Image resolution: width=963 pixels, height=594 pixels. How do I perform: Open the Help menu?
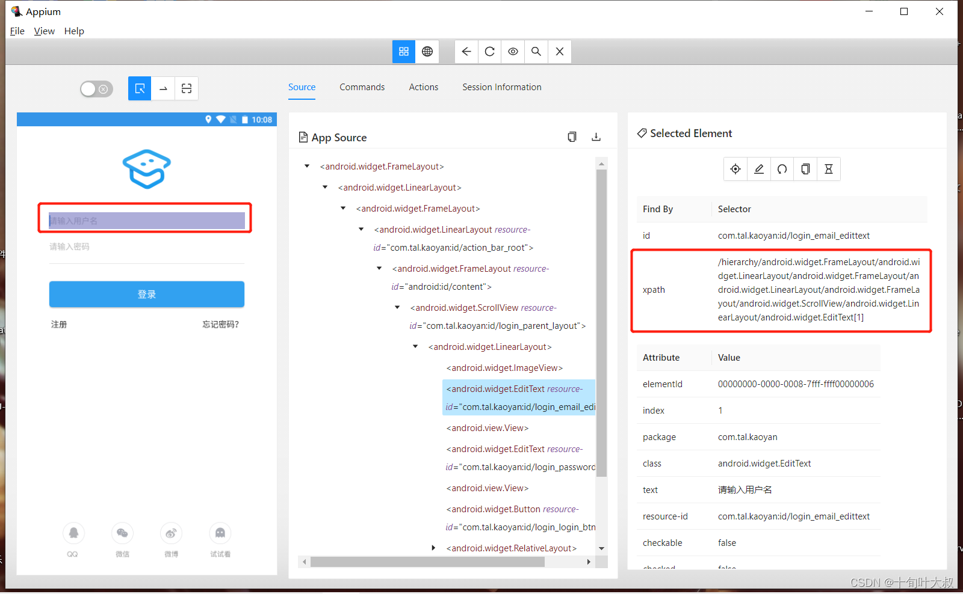(x=74, y=31)
